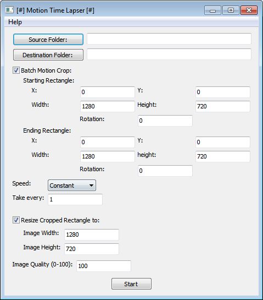
Task: Click the Starting Rectangle Height field
Action: point(223,106)
